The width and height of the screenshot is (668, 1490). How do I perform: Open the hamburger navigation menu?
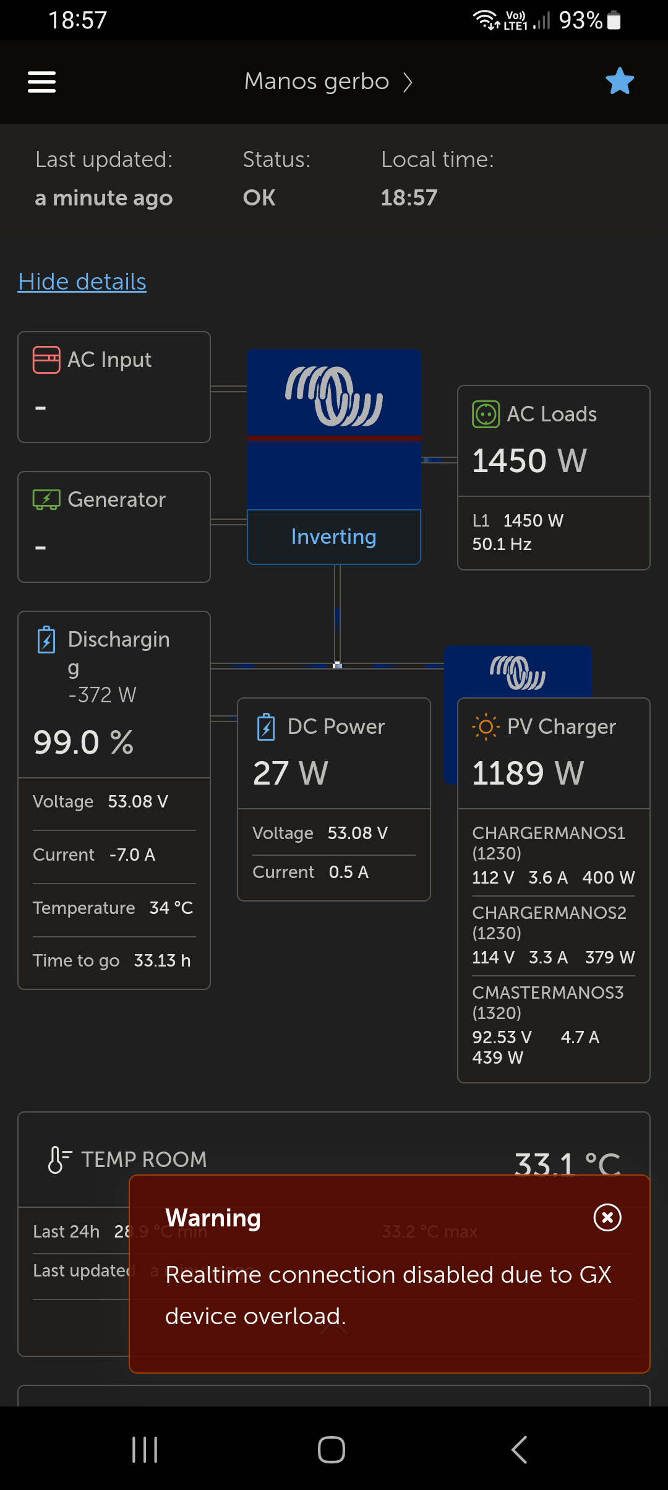coord(42,82)
